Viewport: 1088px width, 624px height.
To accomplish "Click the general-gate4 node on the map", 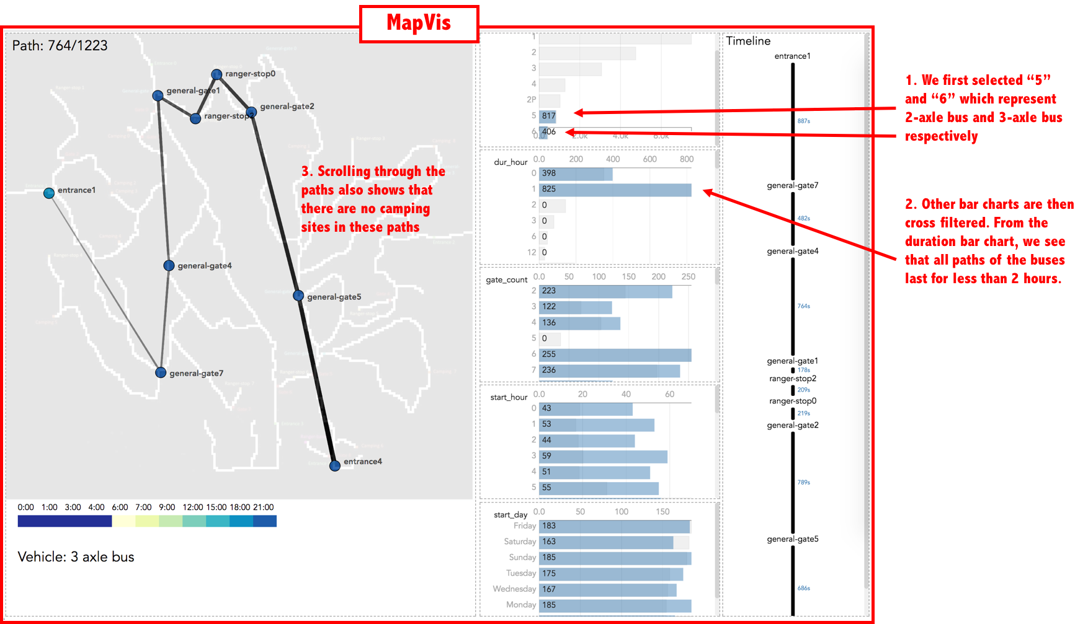I will [169, 266].
